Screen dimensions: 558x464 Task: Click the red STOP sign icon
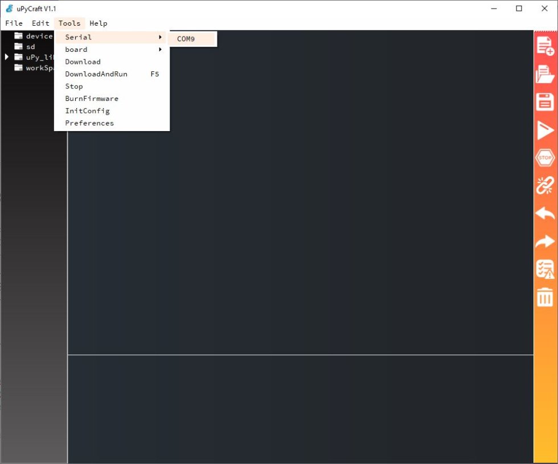click(x=545, y=157)
